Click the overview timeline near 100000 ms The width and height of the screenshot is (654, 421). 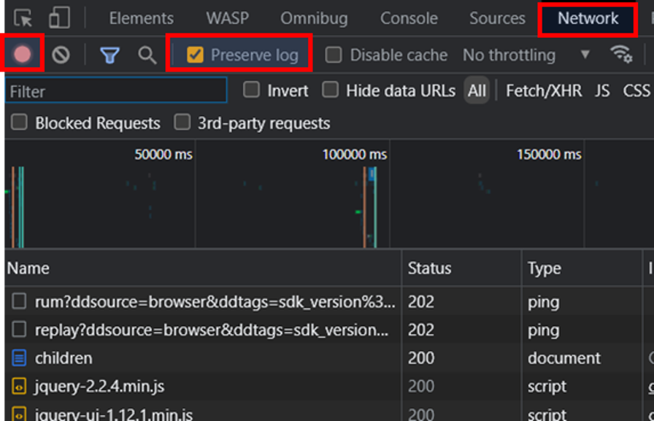tap(355, 155)
